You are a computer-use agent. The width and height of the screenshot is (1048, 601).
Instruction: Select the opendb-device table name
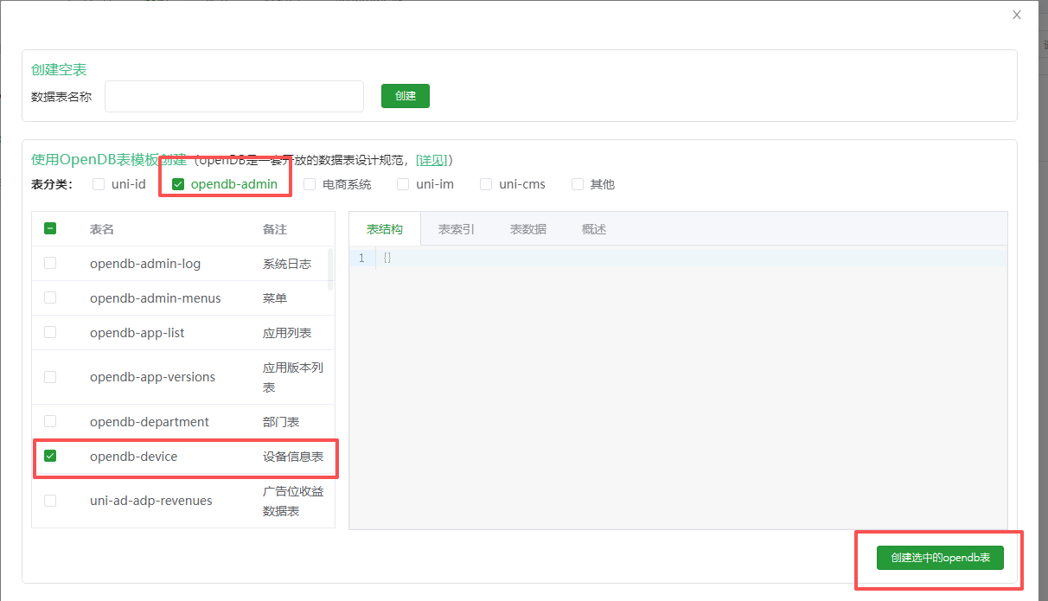click(134, 457)
